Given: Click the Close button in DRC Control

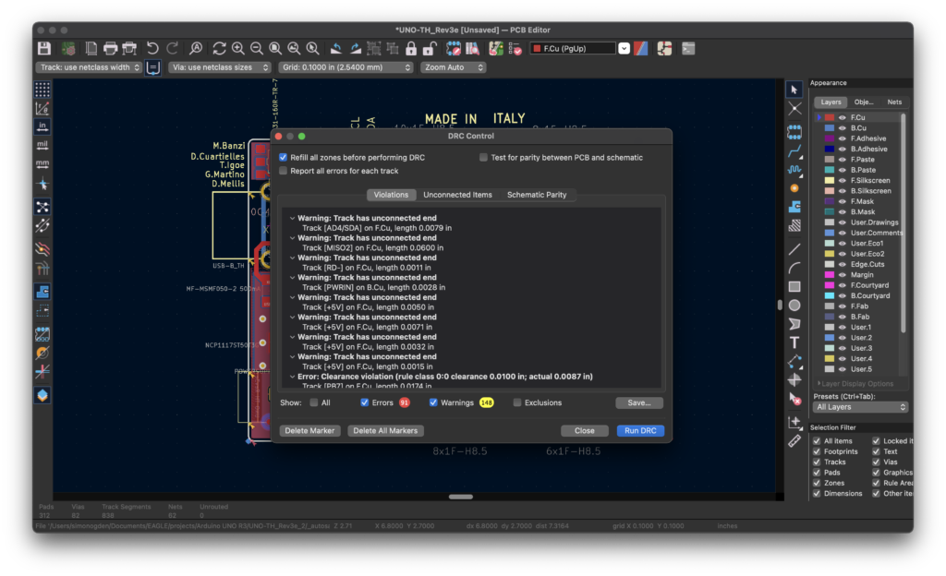Looking at the screenshot, I should click(584, 431).
